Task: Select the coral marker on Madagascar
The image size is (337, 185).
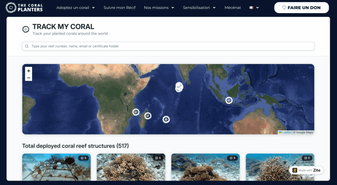Action: [148, 116]
